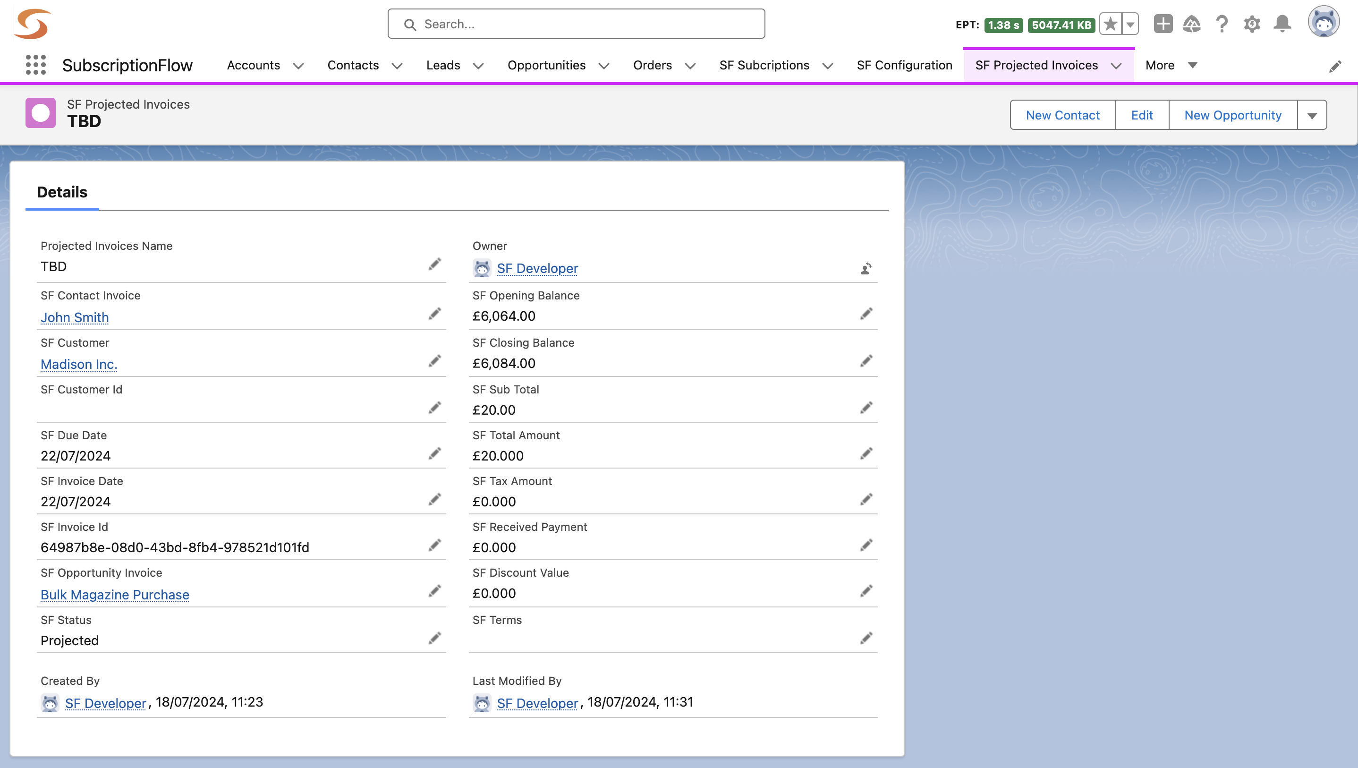Screen dimensions: 1358x768
Task: Edit the SF Discount Value field
Action: tap(866, 591)
